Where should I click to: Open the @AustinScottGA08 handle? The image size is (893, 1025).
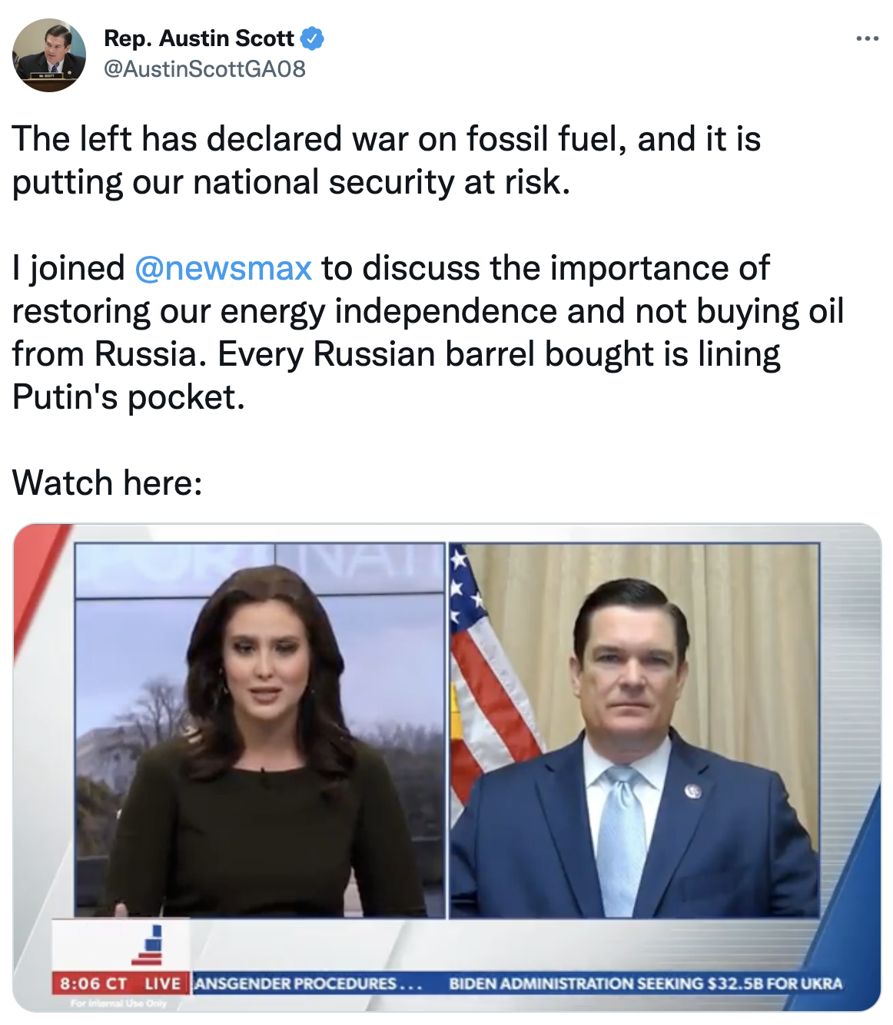coord(204,69)
